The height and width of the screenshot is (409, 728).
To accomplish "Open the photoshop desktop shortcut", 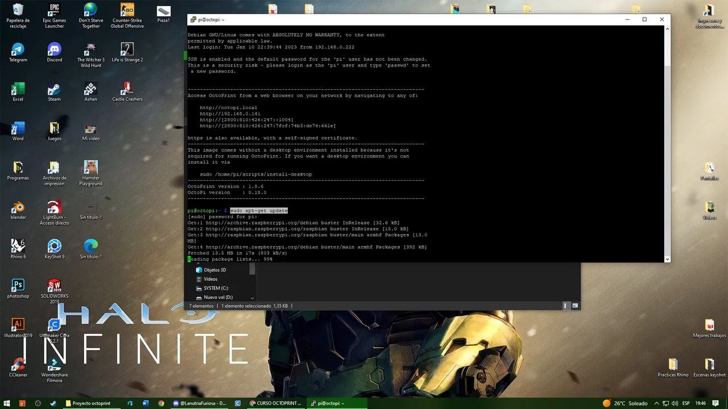I will point(18,289).
